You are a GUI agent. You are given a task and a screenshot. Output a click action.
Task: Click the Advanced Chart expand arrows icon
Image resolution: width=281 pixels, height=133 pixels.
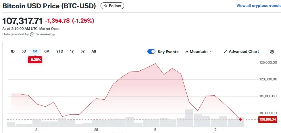pyautogui.click(x=226, y=52)
